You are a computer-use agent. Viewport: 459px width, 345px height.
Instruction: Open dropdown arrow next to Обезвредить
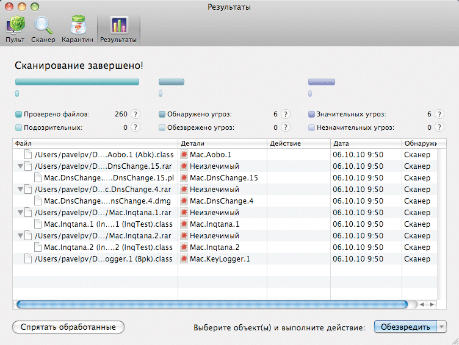point(443,327)
